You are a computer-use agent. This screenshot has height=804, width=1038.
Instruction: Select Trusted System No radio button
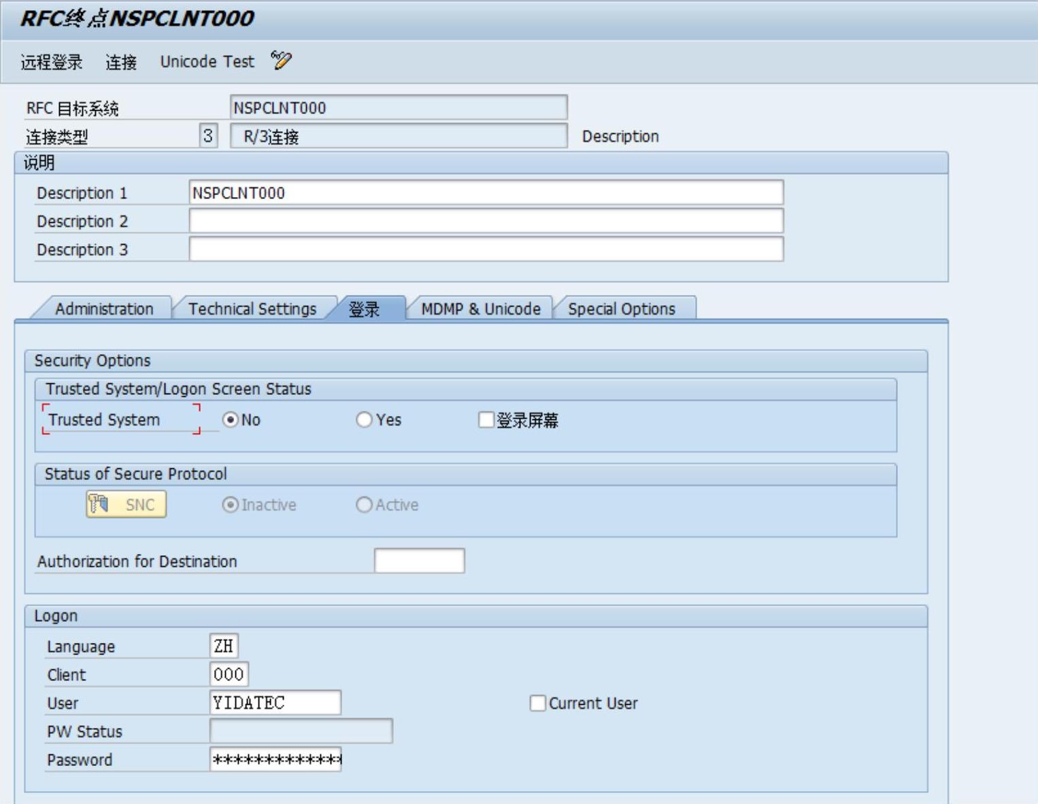tap(231, 420)
